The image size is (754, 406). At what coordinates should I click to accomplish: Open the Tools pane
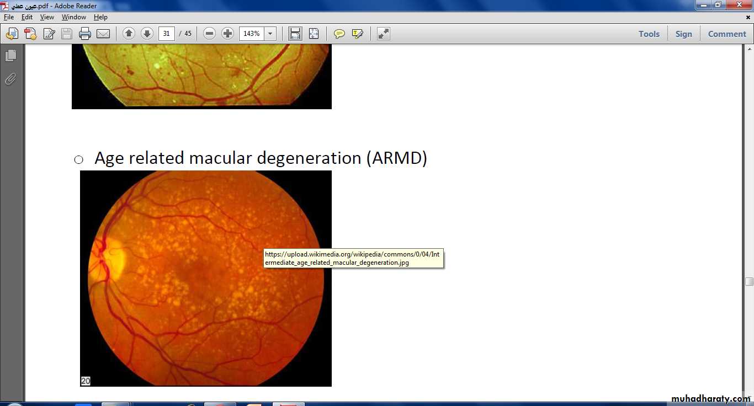pos(649,34)
